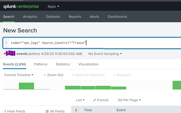Viewport: 181px width, 113px height.
Task: Open the List view dropdown
Action: (80, 100)
